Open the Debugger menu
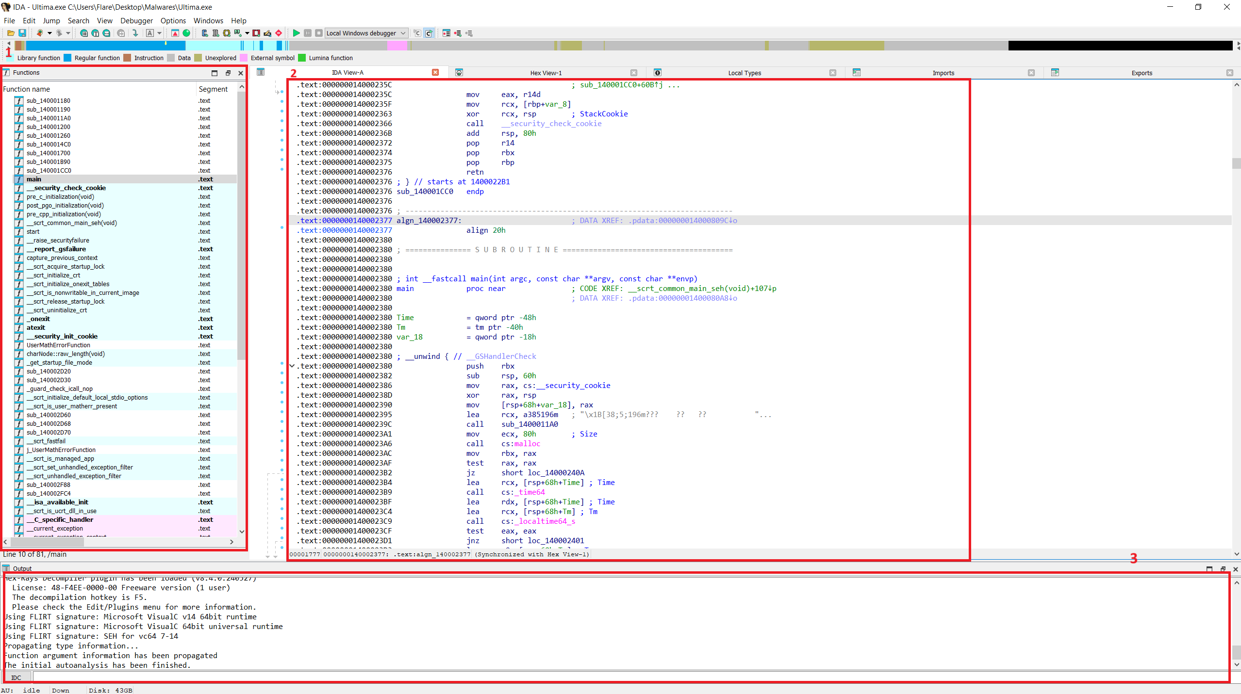The image size is (1241, 694). tap(136, 20)
